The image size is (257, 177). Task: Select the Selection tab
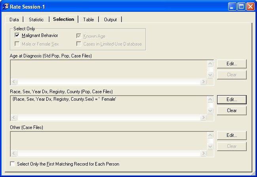(63, 19)
